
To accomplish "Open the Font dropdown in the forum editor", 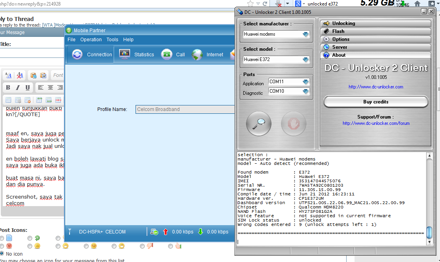I will [58, 75].
